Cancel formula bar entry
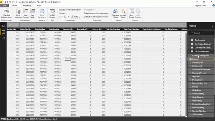215x121 pixels. tap(10, 25)
